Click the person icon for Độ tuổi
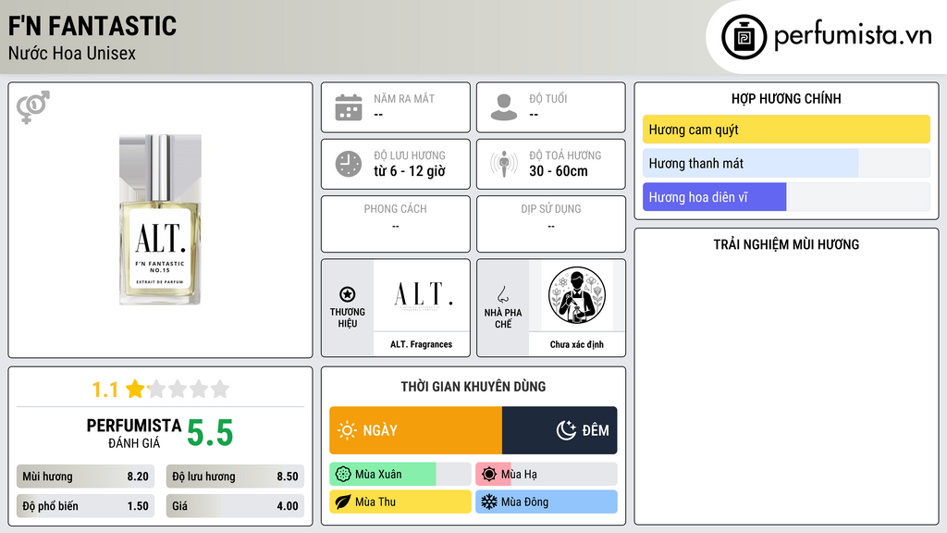The width and height of the screenshot is (947, 533). coord(504,107)
